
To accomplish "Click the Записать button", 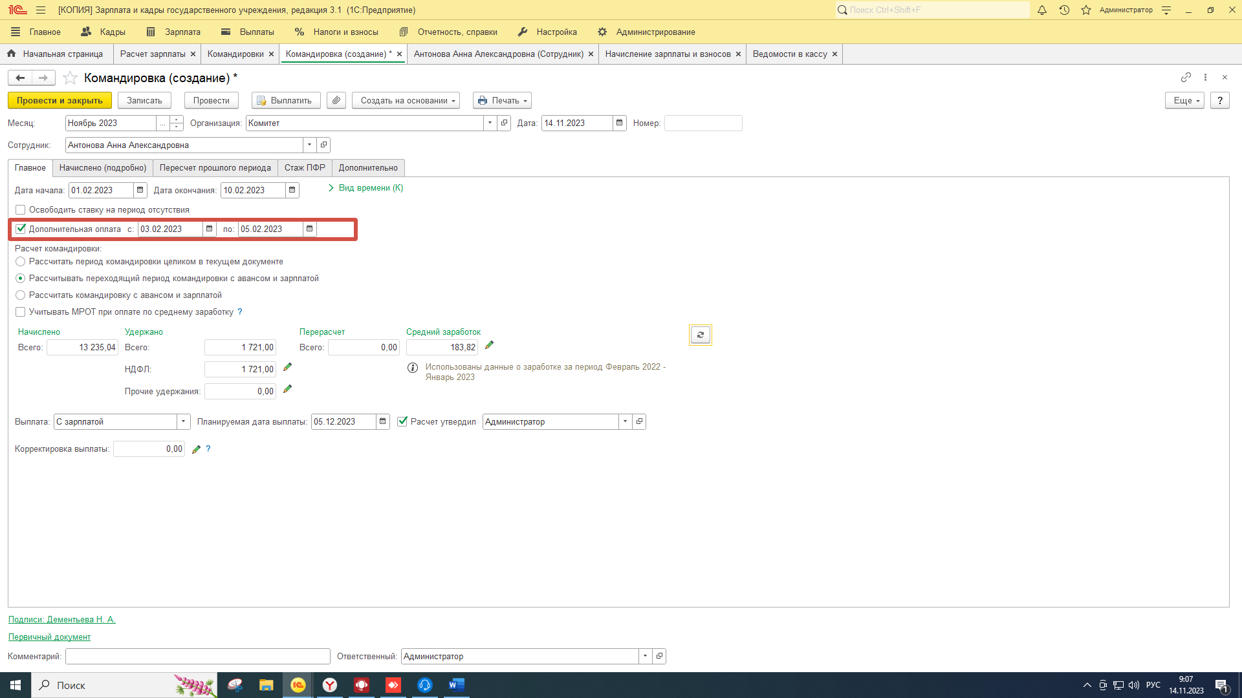I will tap(144, 100).
